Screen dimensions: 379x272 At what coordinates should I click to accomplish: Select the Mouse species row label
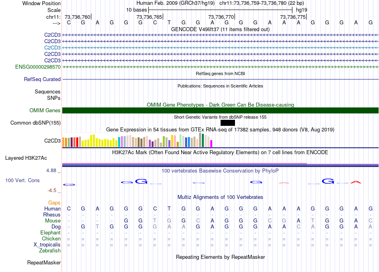click(53, 221)
